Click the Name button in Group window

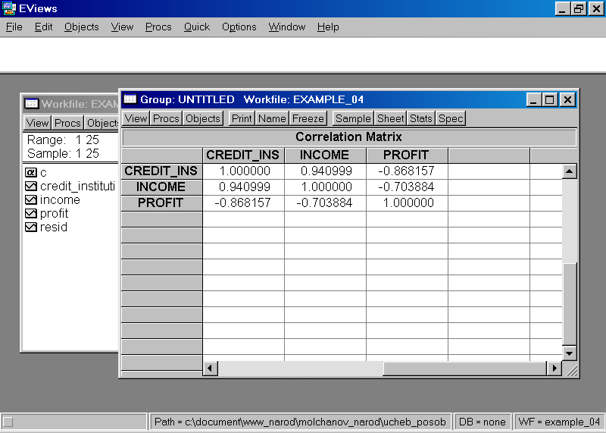click(x=272, y=118)
